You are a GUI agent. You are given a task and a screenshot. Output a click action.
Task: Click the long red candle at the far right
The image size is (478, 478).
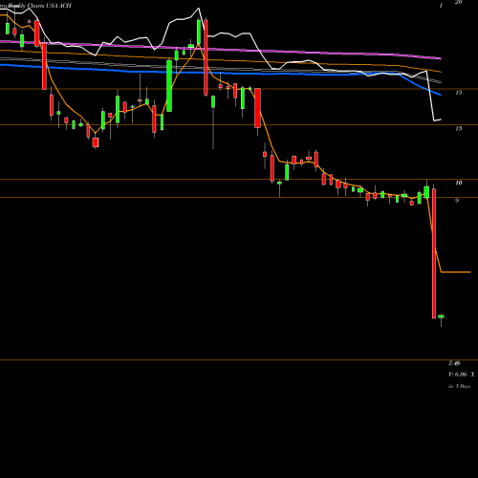coord(434,253)
